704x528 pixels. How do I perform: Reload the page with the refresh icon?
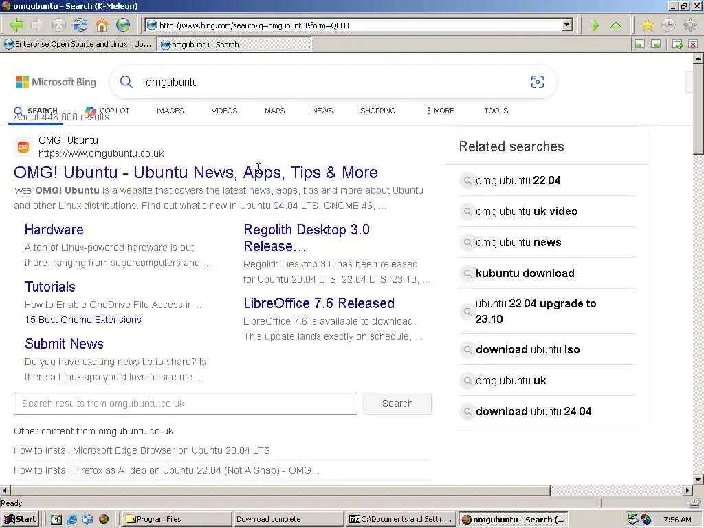coord(80,25)
